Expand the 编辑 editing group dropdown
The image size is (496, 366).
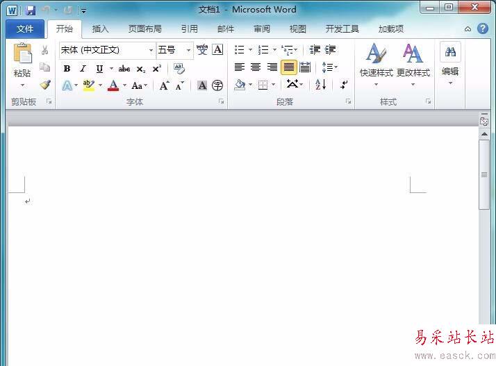point(450,83)
